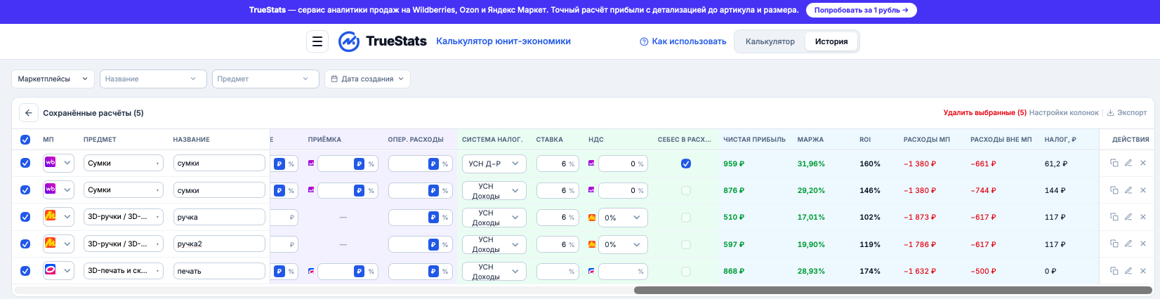The image size is (1160, 299).
Task: Edit the row with 959 ₽ profit
Action: pyautogui.click(x=1128, y=163)
